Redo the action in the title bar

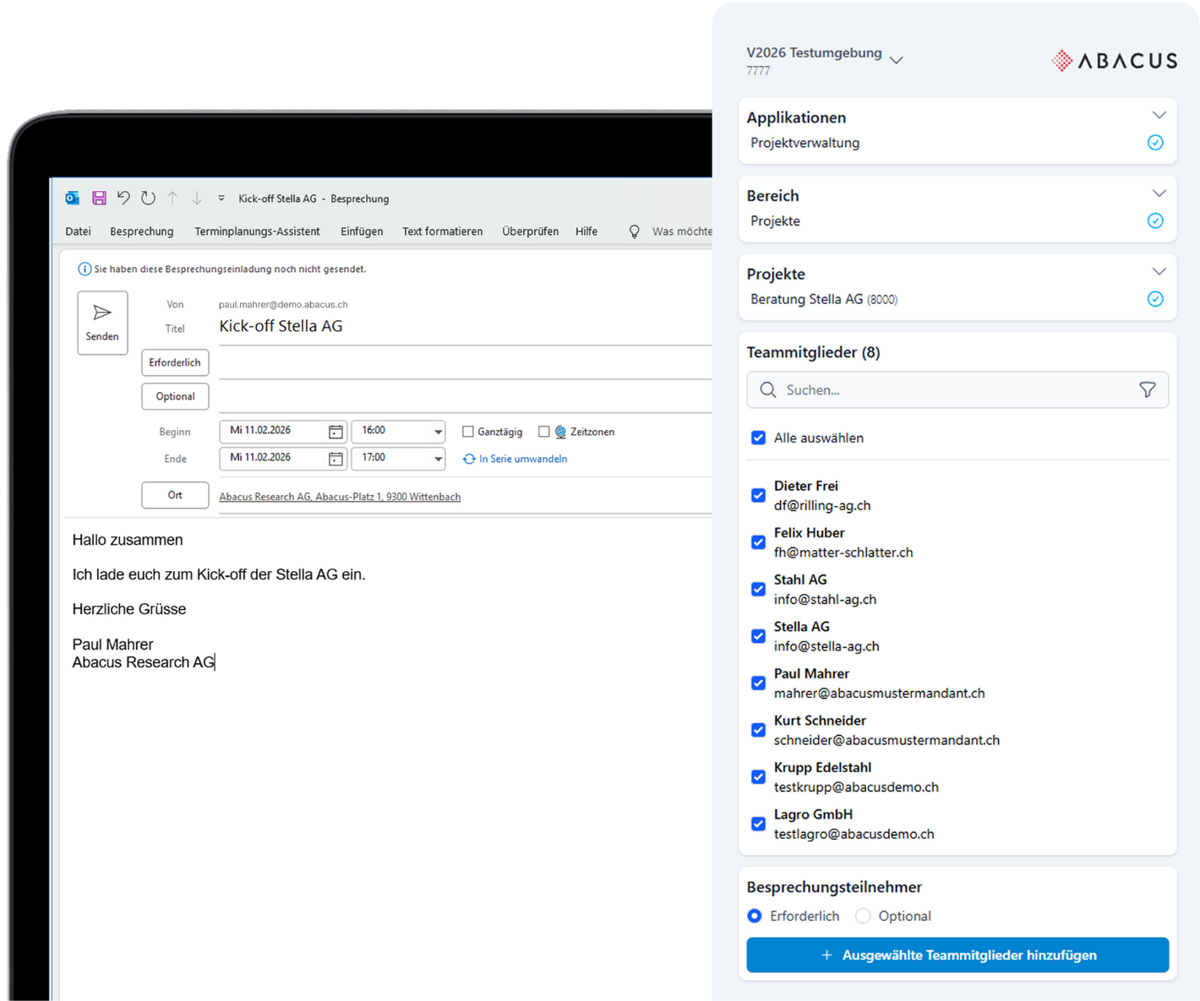point(148,198)
